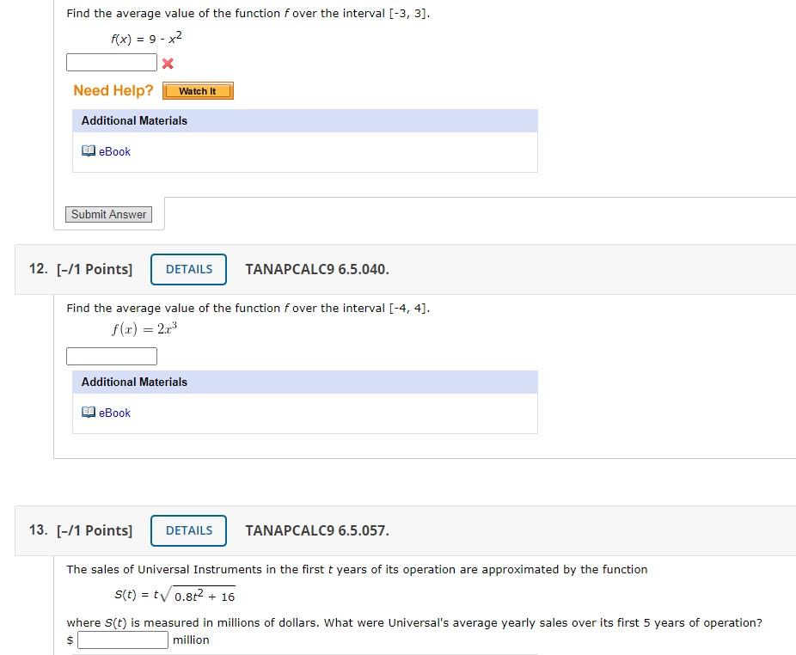Click the eBook book icon in question 12
The width and height of the screenshot is (796, 655).
click(x=89, y=413)
